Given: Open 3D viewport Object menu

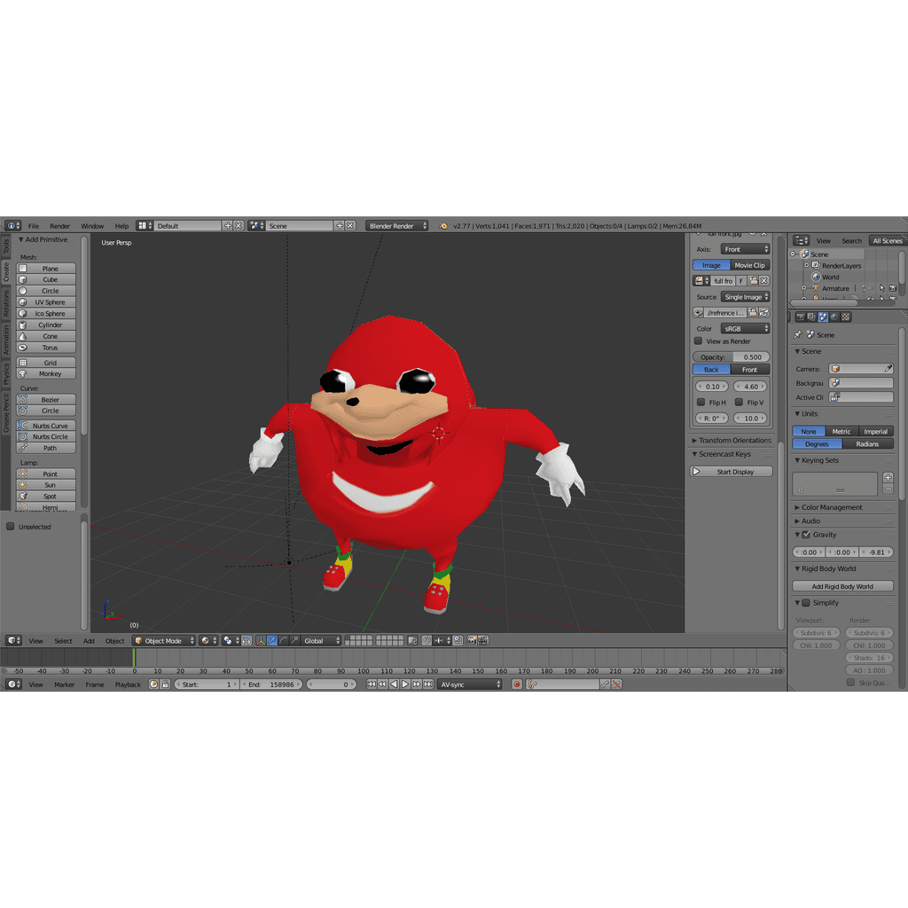Looking at the screenshot, I should click(x=114, y=640).
